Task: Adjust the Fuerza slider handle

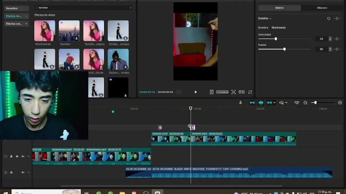Action: pos(284,49)
